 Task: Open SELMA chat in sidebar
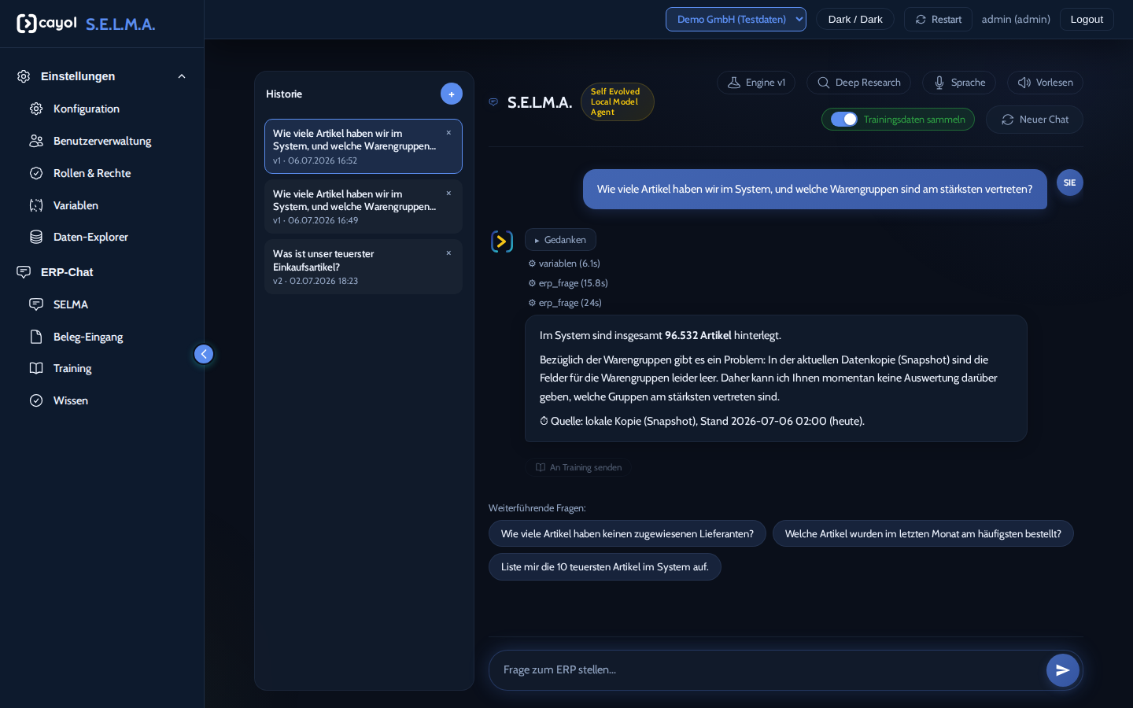71,304
